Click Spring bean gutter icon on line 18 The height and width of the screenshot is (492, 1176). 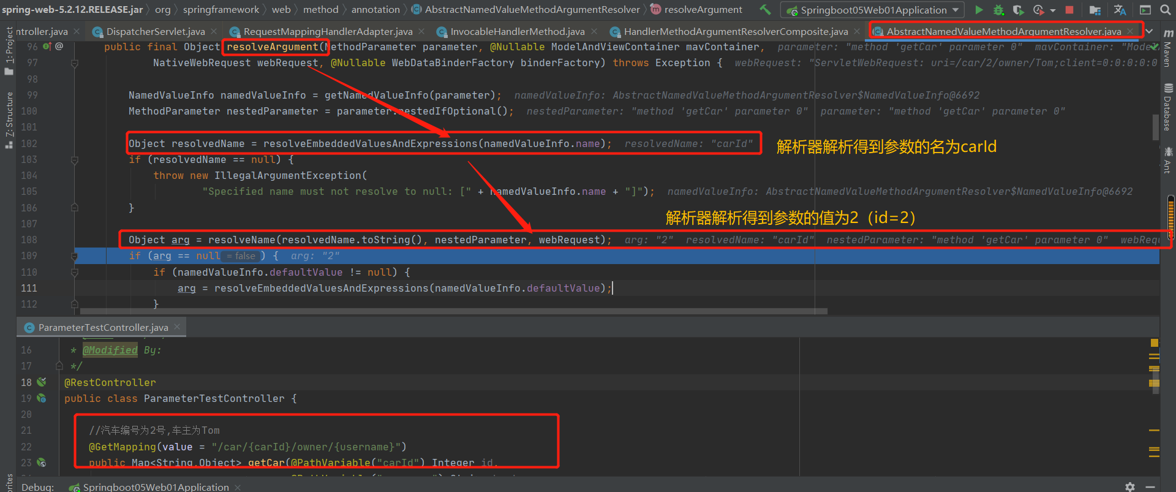[41, 382]
